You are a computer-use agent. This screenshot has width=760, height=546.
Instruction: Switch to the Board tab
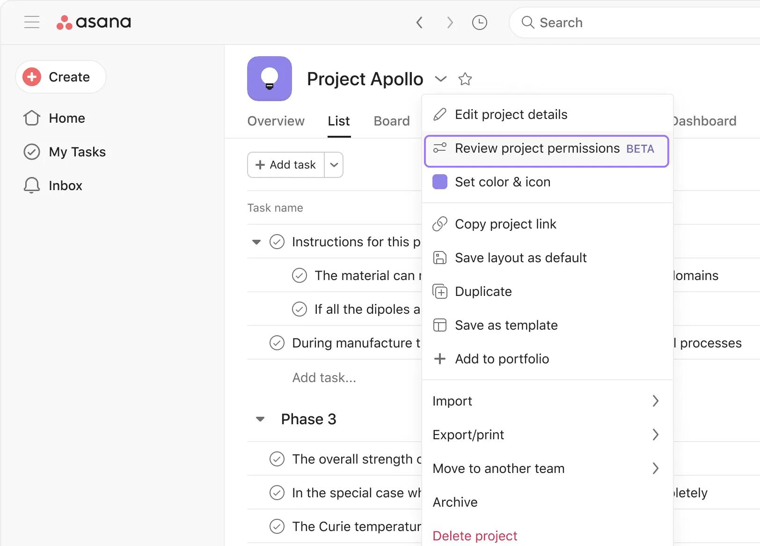391,121
